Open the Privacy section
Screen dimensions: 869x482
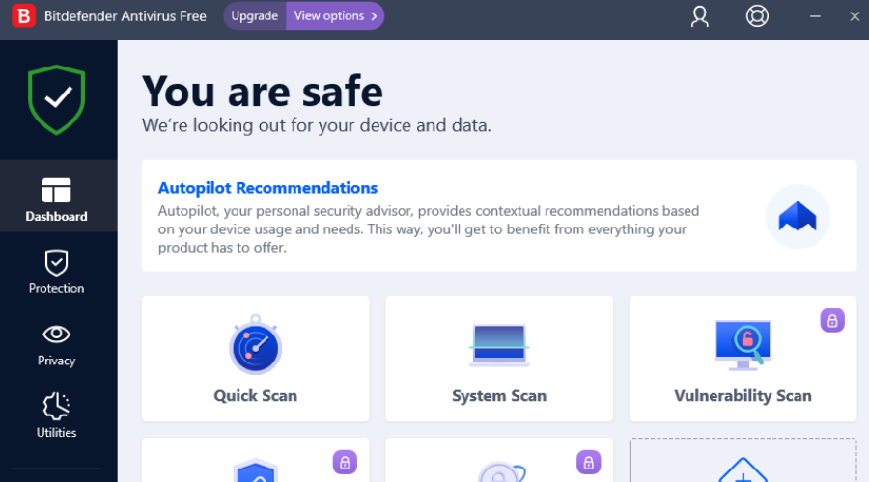(58, 345)
